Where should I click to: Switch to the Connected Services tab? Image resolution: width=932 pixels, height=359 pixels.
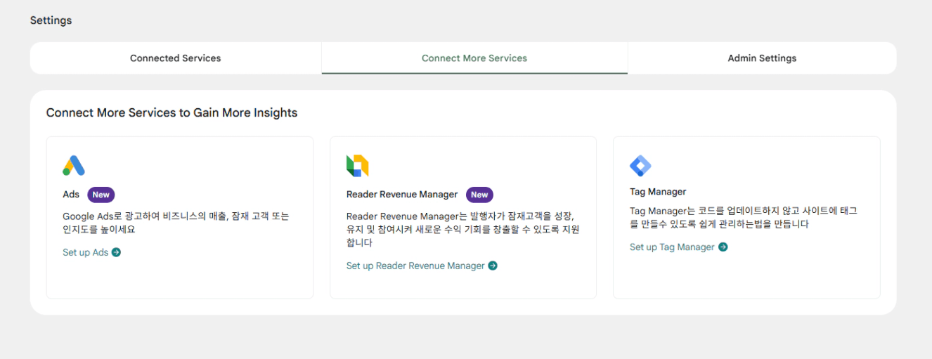(x=175, y=58)
